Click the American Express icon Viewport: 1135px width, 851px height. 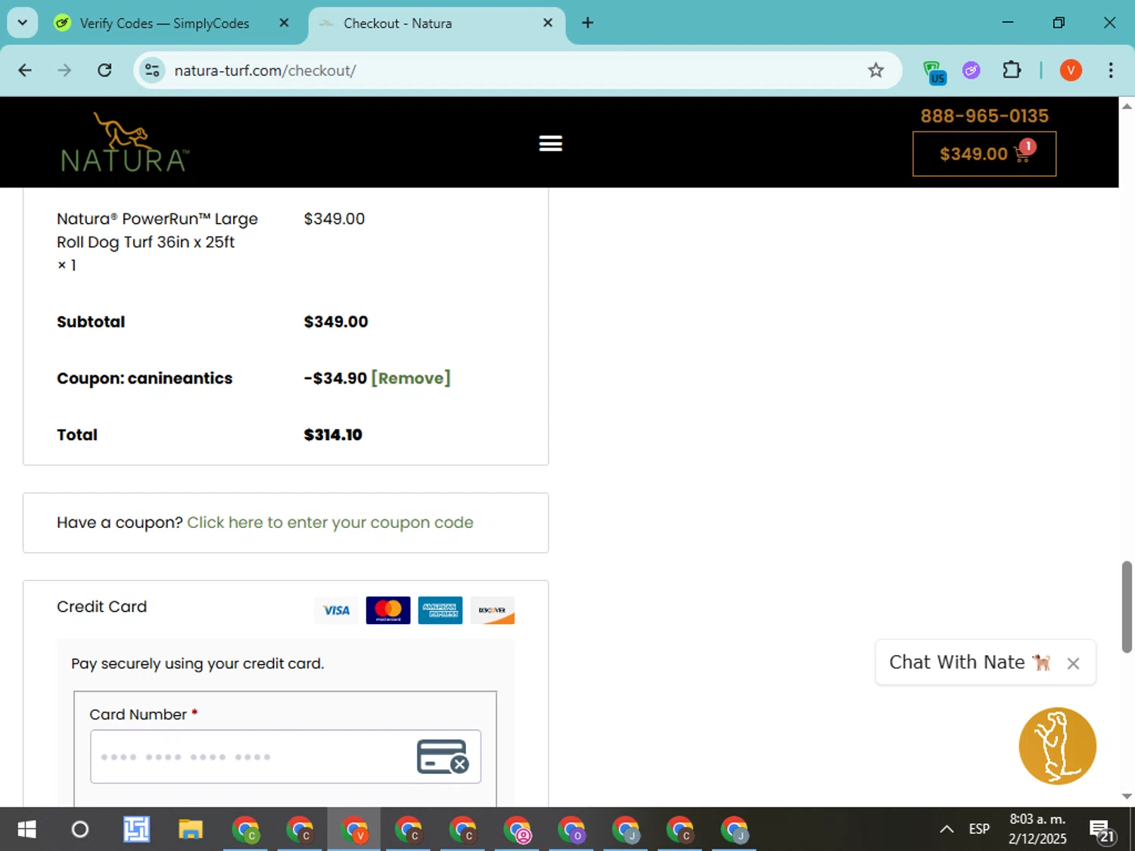(x=440, y=610)
